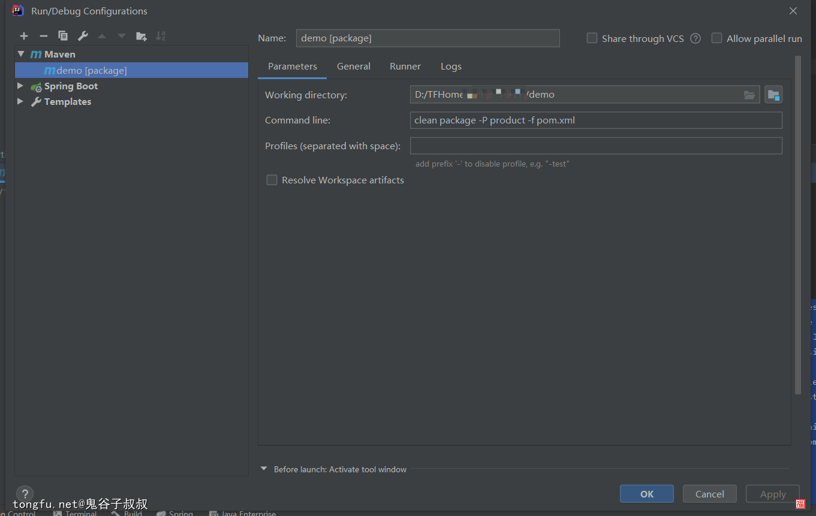This screenshot has height=516, width=816.
Task: Collapse the Before launch section
Action: (264, 469)
